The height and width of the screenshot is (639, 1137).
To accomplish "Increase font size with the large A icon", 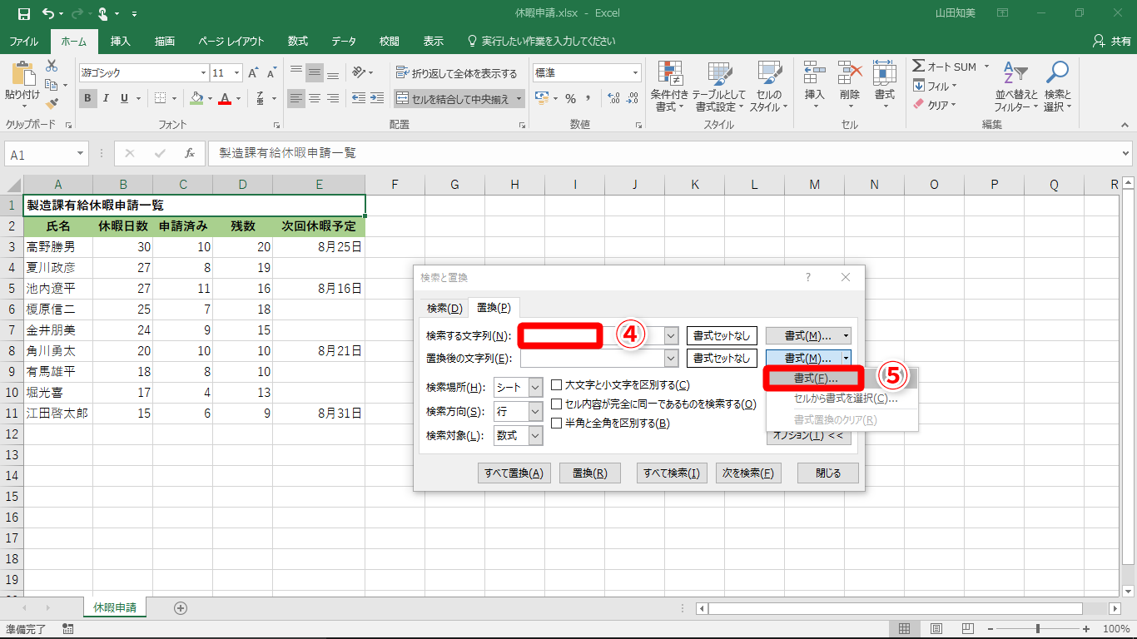I will (x=254, y=73).
